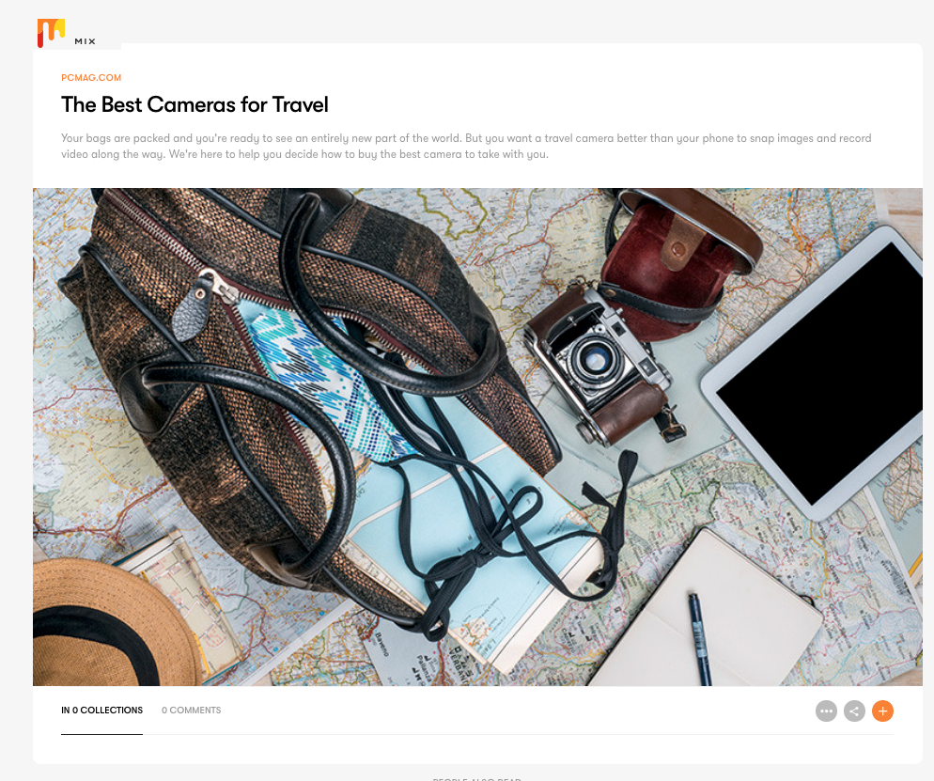Click the article description paragraph
The width and height of the screenshot is (934, 781).
pyautogui.click(x=466, y=146)
